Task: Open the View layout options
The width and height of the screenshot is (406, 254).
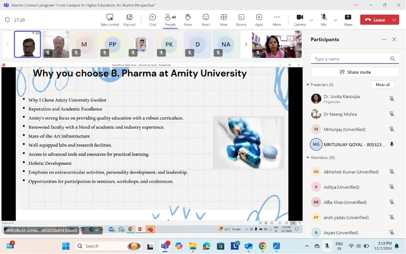Action: coord(223,20)
